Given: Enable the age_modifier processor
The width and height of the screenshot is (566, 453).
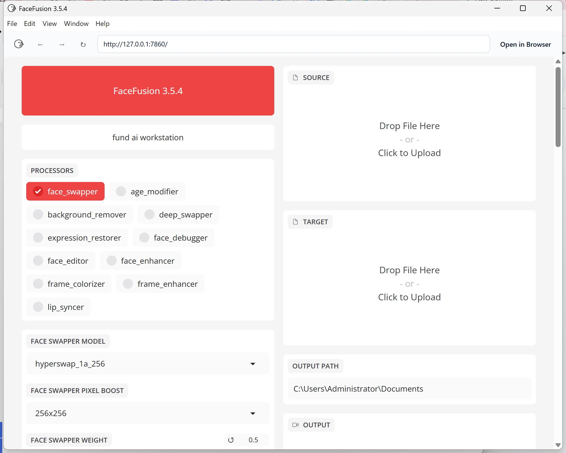Looking at the screenshot, I should tap(147, 192).
